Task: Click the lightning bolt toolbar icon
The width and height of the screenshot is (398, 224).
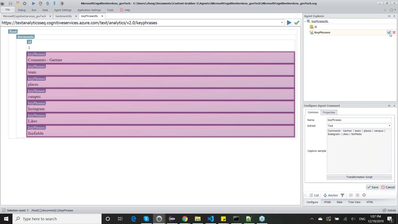Action: (54, 3)
